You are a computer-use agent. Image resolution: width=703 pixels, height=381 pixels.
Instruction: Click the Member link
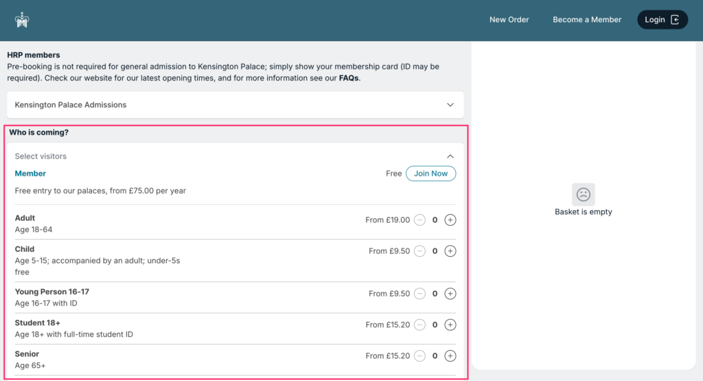coord(30,174)
